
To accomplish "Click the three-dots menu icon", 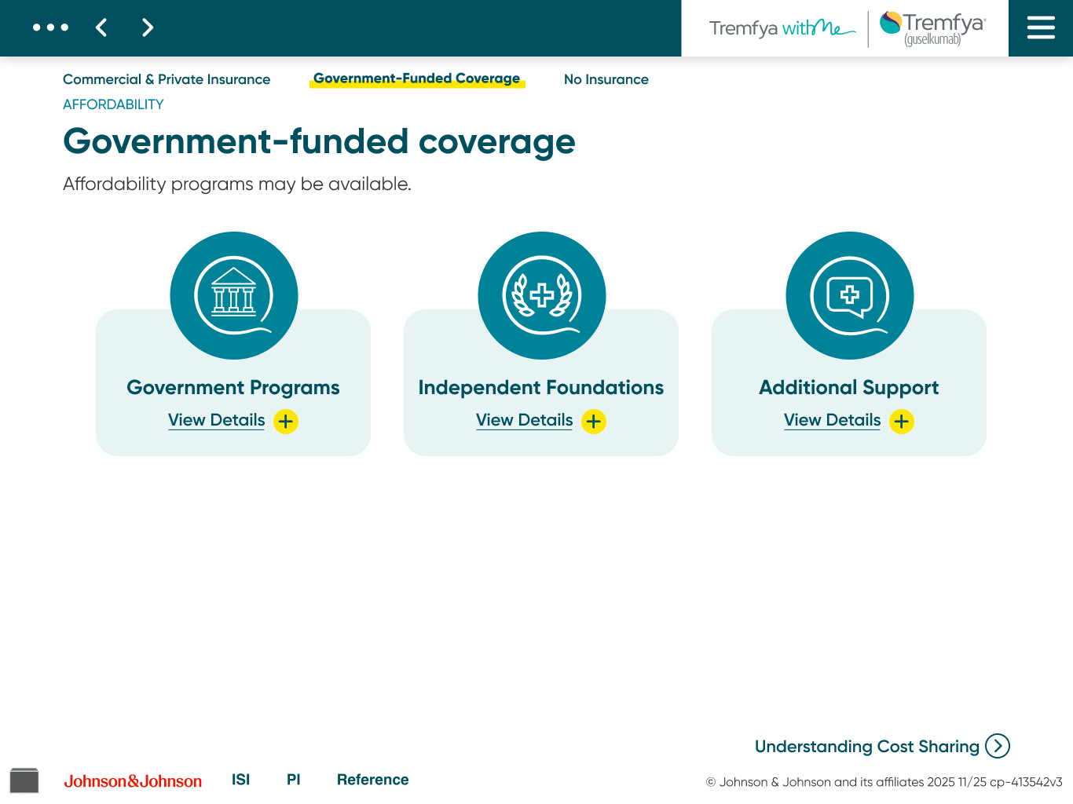I will (50, 27).
